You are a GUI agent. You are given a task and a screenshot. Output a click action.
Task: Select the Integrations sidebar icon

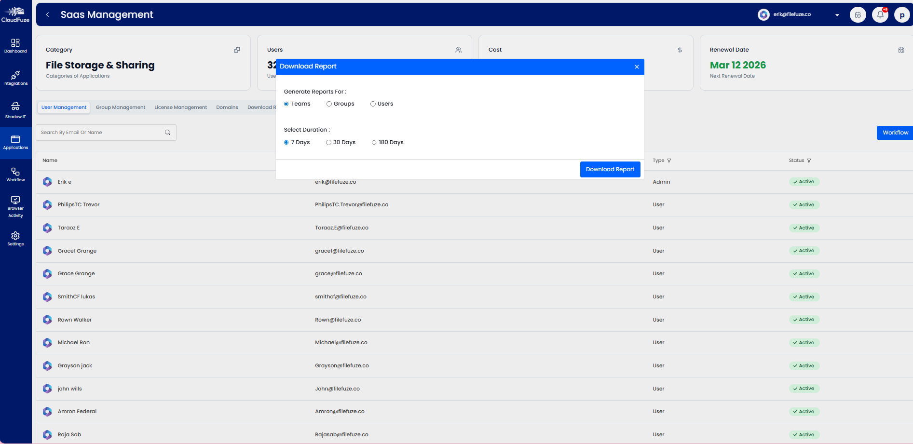15,78
